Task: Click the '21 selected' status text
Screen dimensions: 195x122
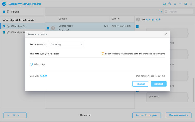Action: [85, 115]
